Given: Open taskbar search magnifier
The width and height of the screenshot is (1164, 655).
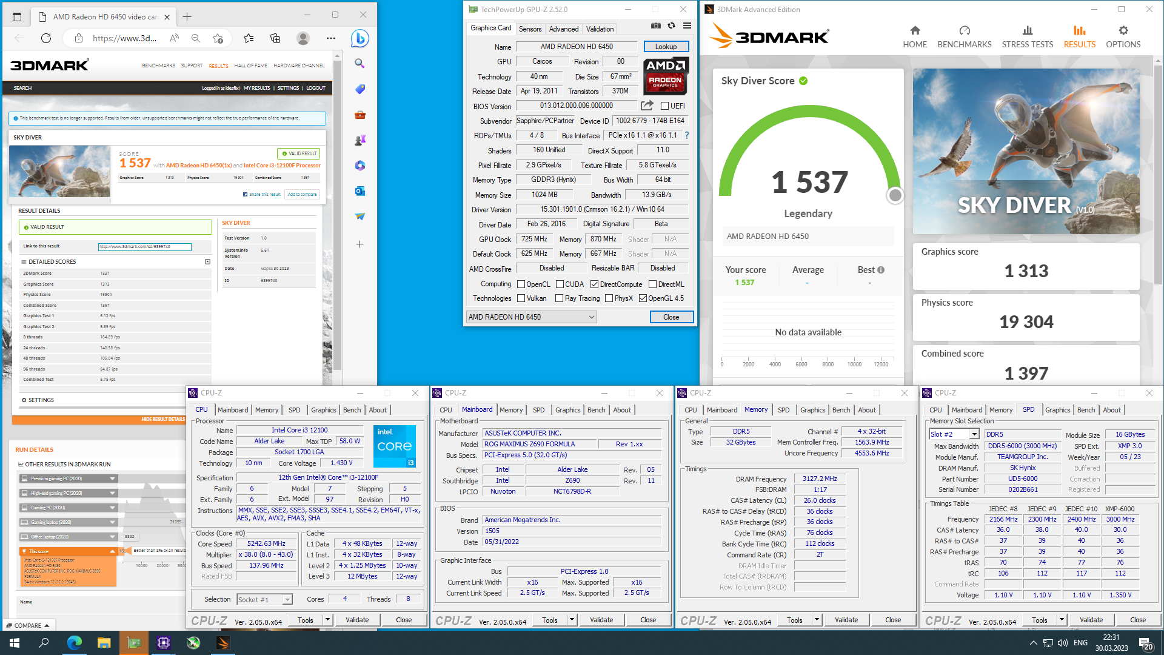Looking at the screenshot, I should 44,643.
